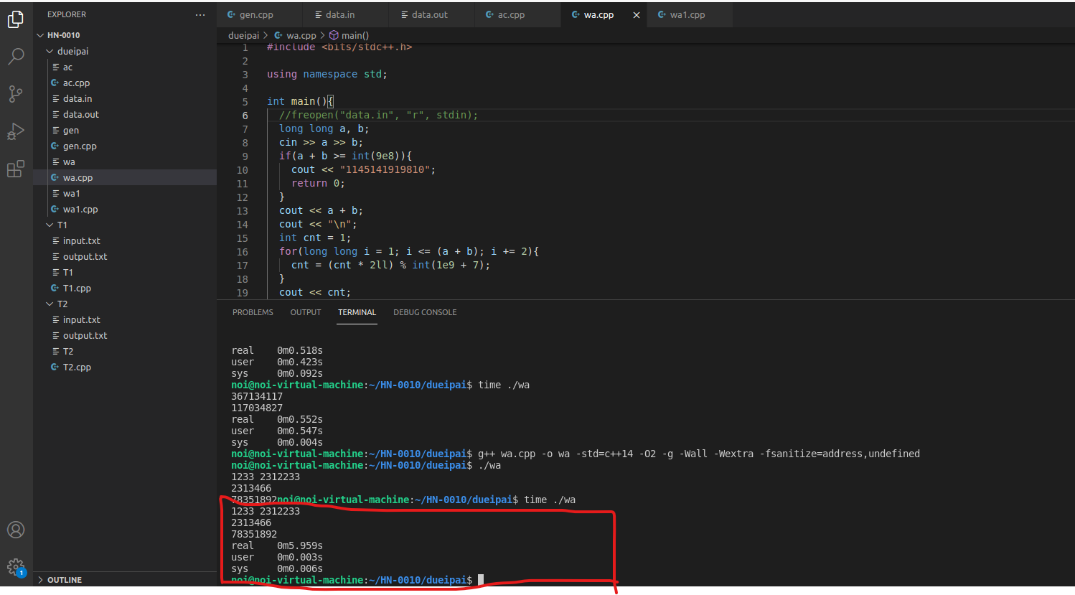1075x595 pixels.
Task: Open the OUTPUT panel tab
Action: (x=306, y=312)
